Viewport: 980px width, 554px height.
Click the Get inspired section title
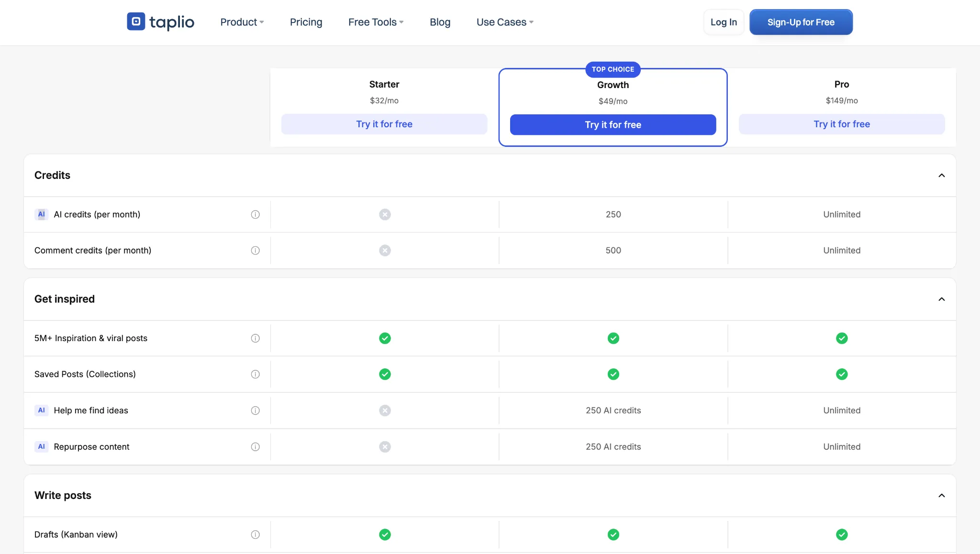(65, 299)
